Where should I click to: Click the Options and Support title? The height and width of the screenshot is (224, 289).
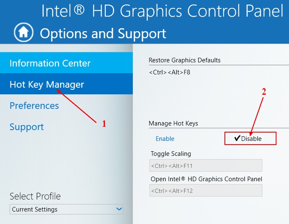[x=103, y=33]
